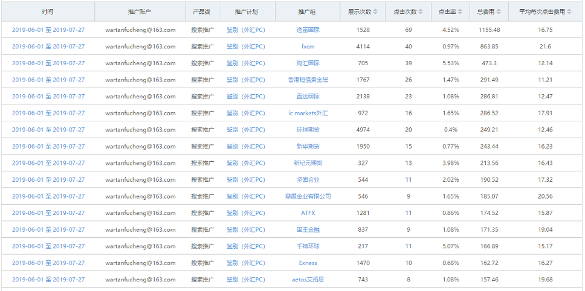Click the 推广账户 column header
Image resolution: width=585 pixels, height=291 pixels.
[x=140, y=12]
